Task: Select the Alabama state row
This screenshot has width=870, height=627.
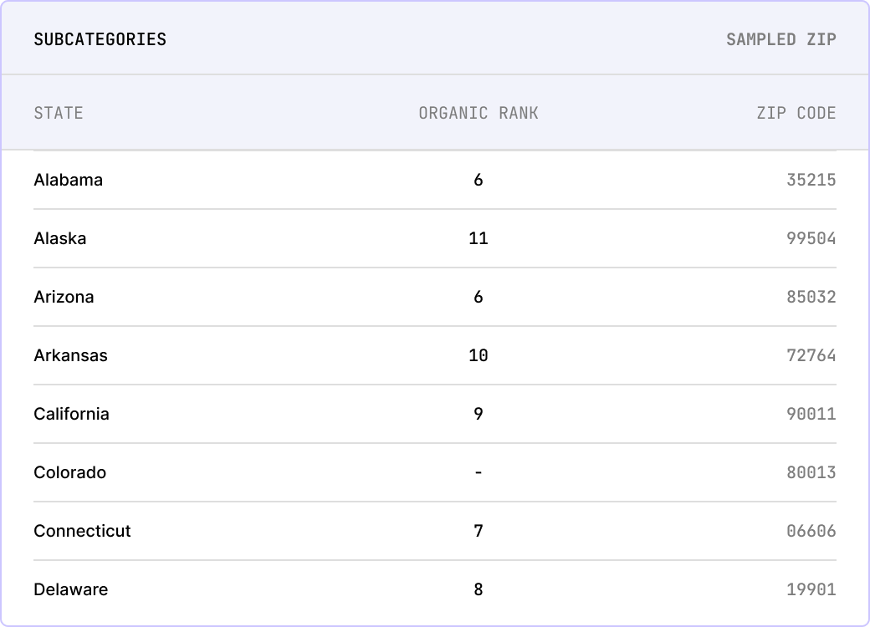Action: click(435, 180)
